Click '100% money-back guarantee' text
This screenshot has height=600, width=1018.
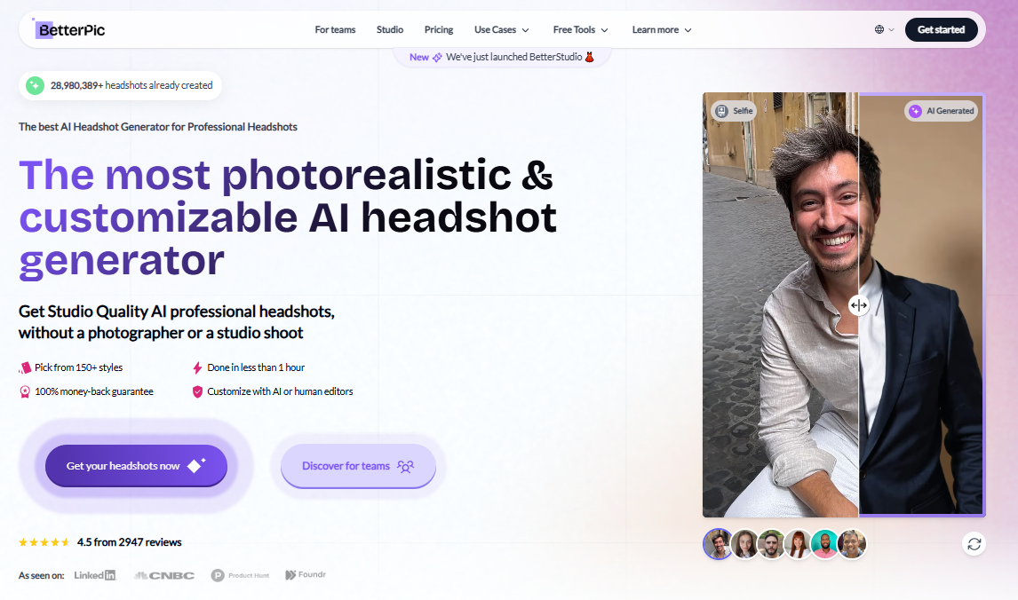(94, 391)
